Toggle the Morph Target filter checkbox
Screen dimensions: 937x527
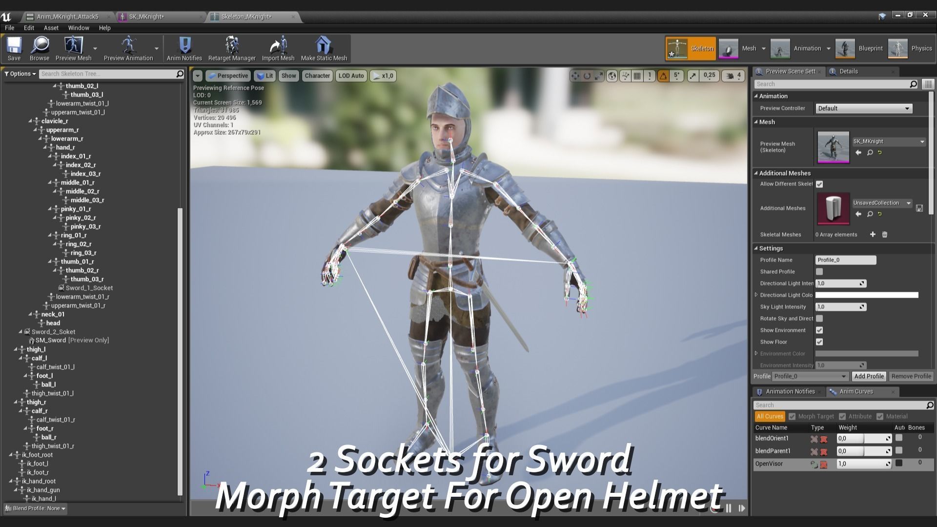(x=792, y=416)
